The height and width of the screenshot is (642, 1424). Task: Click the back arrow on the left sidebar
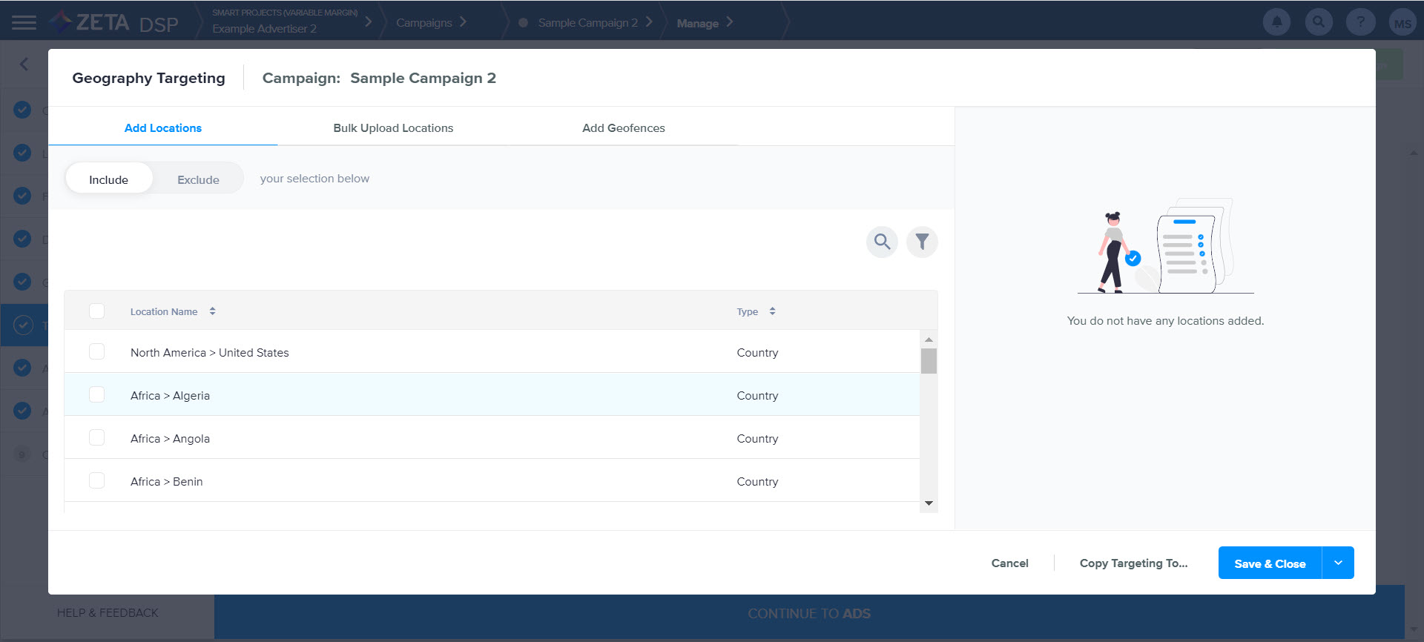(24, 64)
